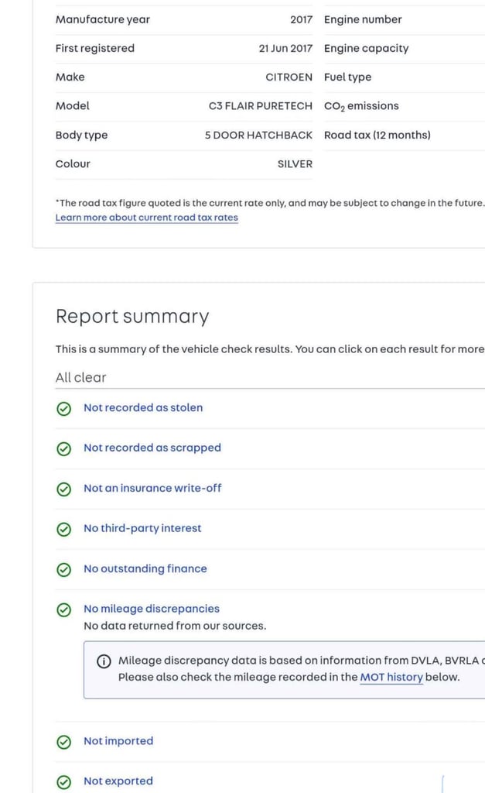The image size is (485, 793).
Task: Click the Manufacture year label
Action: pyautogui.click(x=103, y=19)
